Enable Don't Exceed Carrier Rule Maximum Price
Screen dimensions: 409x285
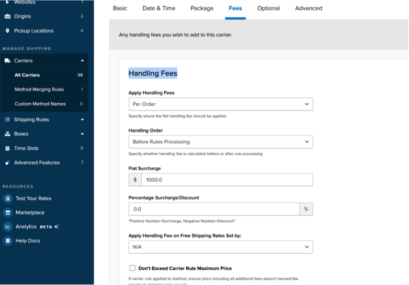coord(133,268)
